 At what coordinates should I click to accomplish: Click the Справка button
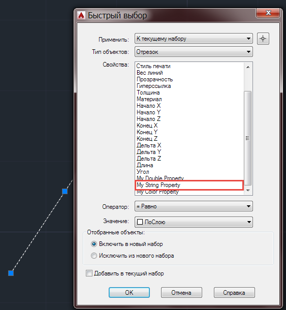pos(234,292)
